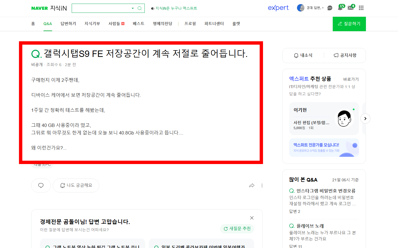Click the 새질문 추천 refresh button
398x248 pixels.
pos(237,229)
